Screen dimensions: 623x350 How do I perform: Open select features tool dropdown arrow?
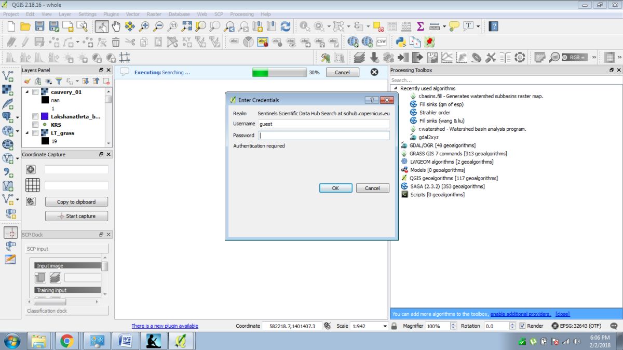(348, 26)
